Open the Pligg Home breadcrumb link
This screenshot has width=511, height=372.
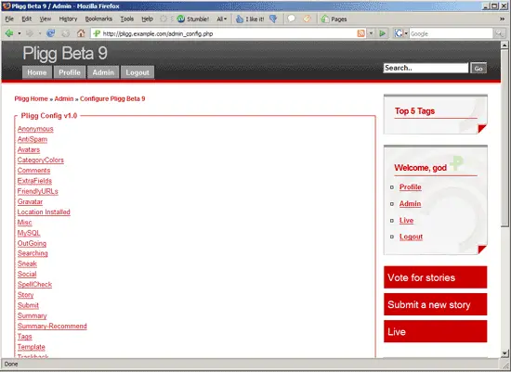point(31,98)
